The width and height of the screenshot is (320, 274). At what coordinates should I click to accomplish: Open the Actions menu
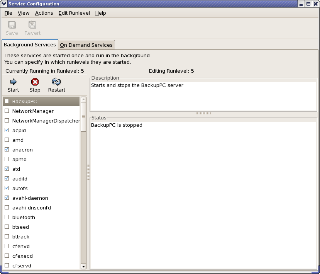(44, 13)
